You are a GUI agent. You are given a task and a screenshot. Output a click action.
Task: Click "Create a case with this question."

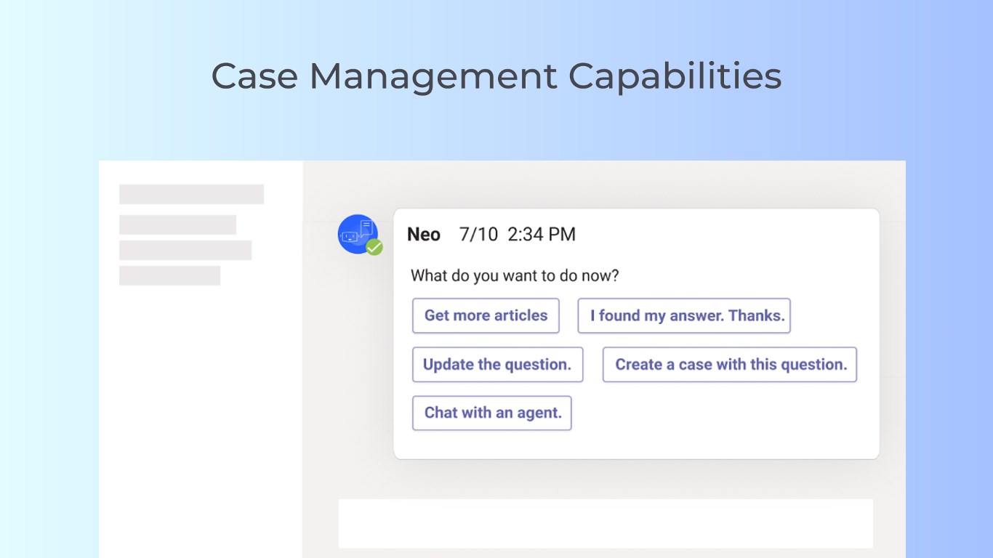[730, 365]
